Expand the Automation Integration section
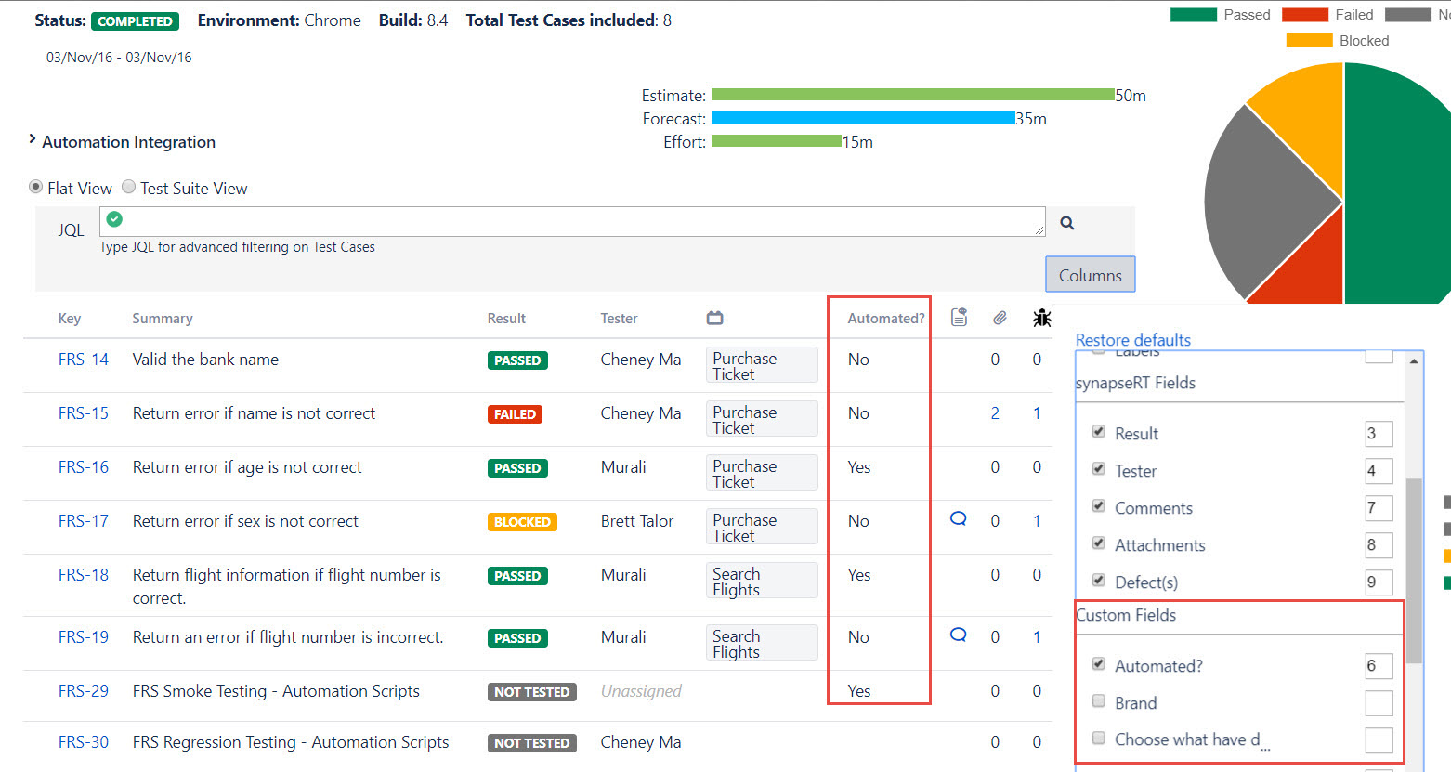The width and height of the screenshot is (1451, 772). click(33, 140)
